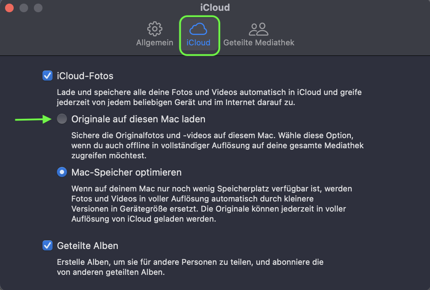This screenshot has height=290, width=430.
Task: Click the iCloud window title text
Action: (x=215, y=7)
